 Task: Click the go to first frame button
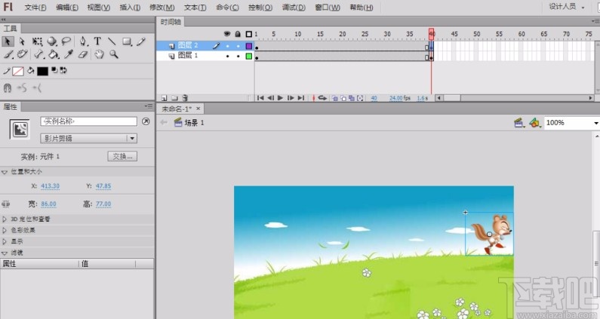pos(260,98)
